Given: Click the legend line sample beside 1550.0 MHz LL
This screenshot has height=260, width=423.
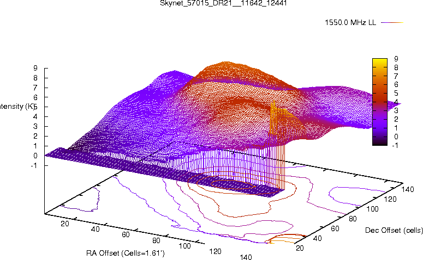Looking at the screenshot, I should click(x=392, y=23).
